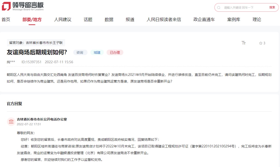
Task: Switch to the 数据 tab
Action: pyautogui.click(x=109, y=20)
